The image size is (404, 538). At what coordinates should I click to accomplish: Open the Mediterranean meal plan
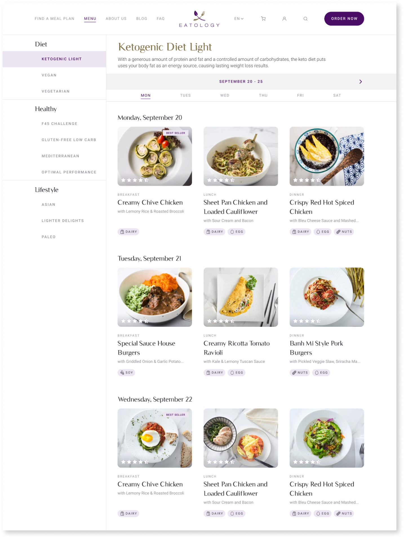click(60, 156)
